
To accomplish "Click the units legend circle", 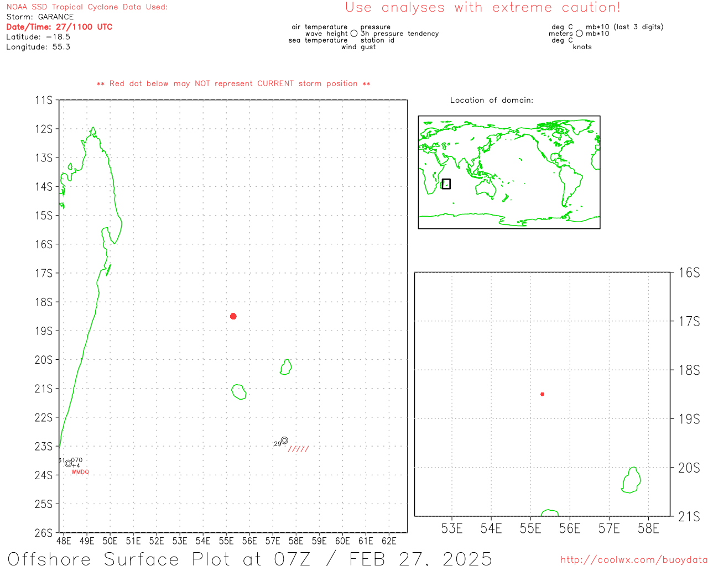I will 579,34.
